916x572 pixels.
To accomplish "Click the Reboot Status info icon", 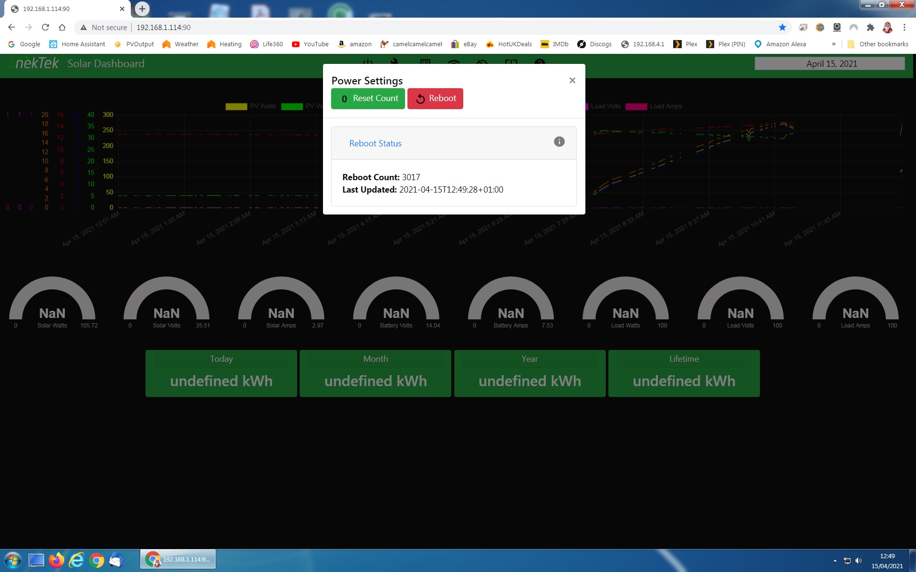I will (559, 142).
